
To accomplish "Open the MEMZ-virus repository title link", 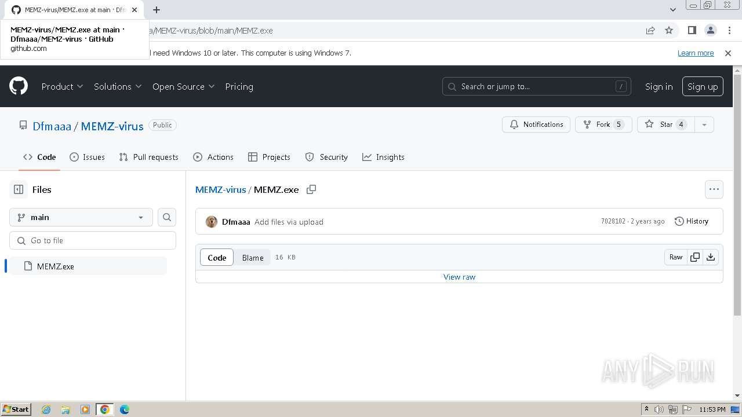I will 112,126.
